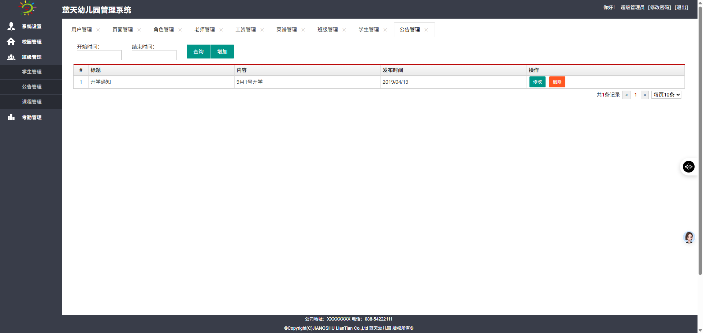Switch to the 老师管理 tab
This screenshot has width=703, height=333.
pyautogui.click(x=204, y=30)
